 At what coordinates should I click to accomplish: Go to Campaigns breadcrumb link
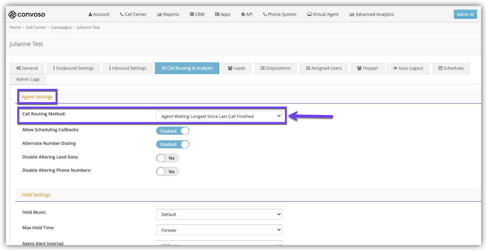click(x=61, y=27)
